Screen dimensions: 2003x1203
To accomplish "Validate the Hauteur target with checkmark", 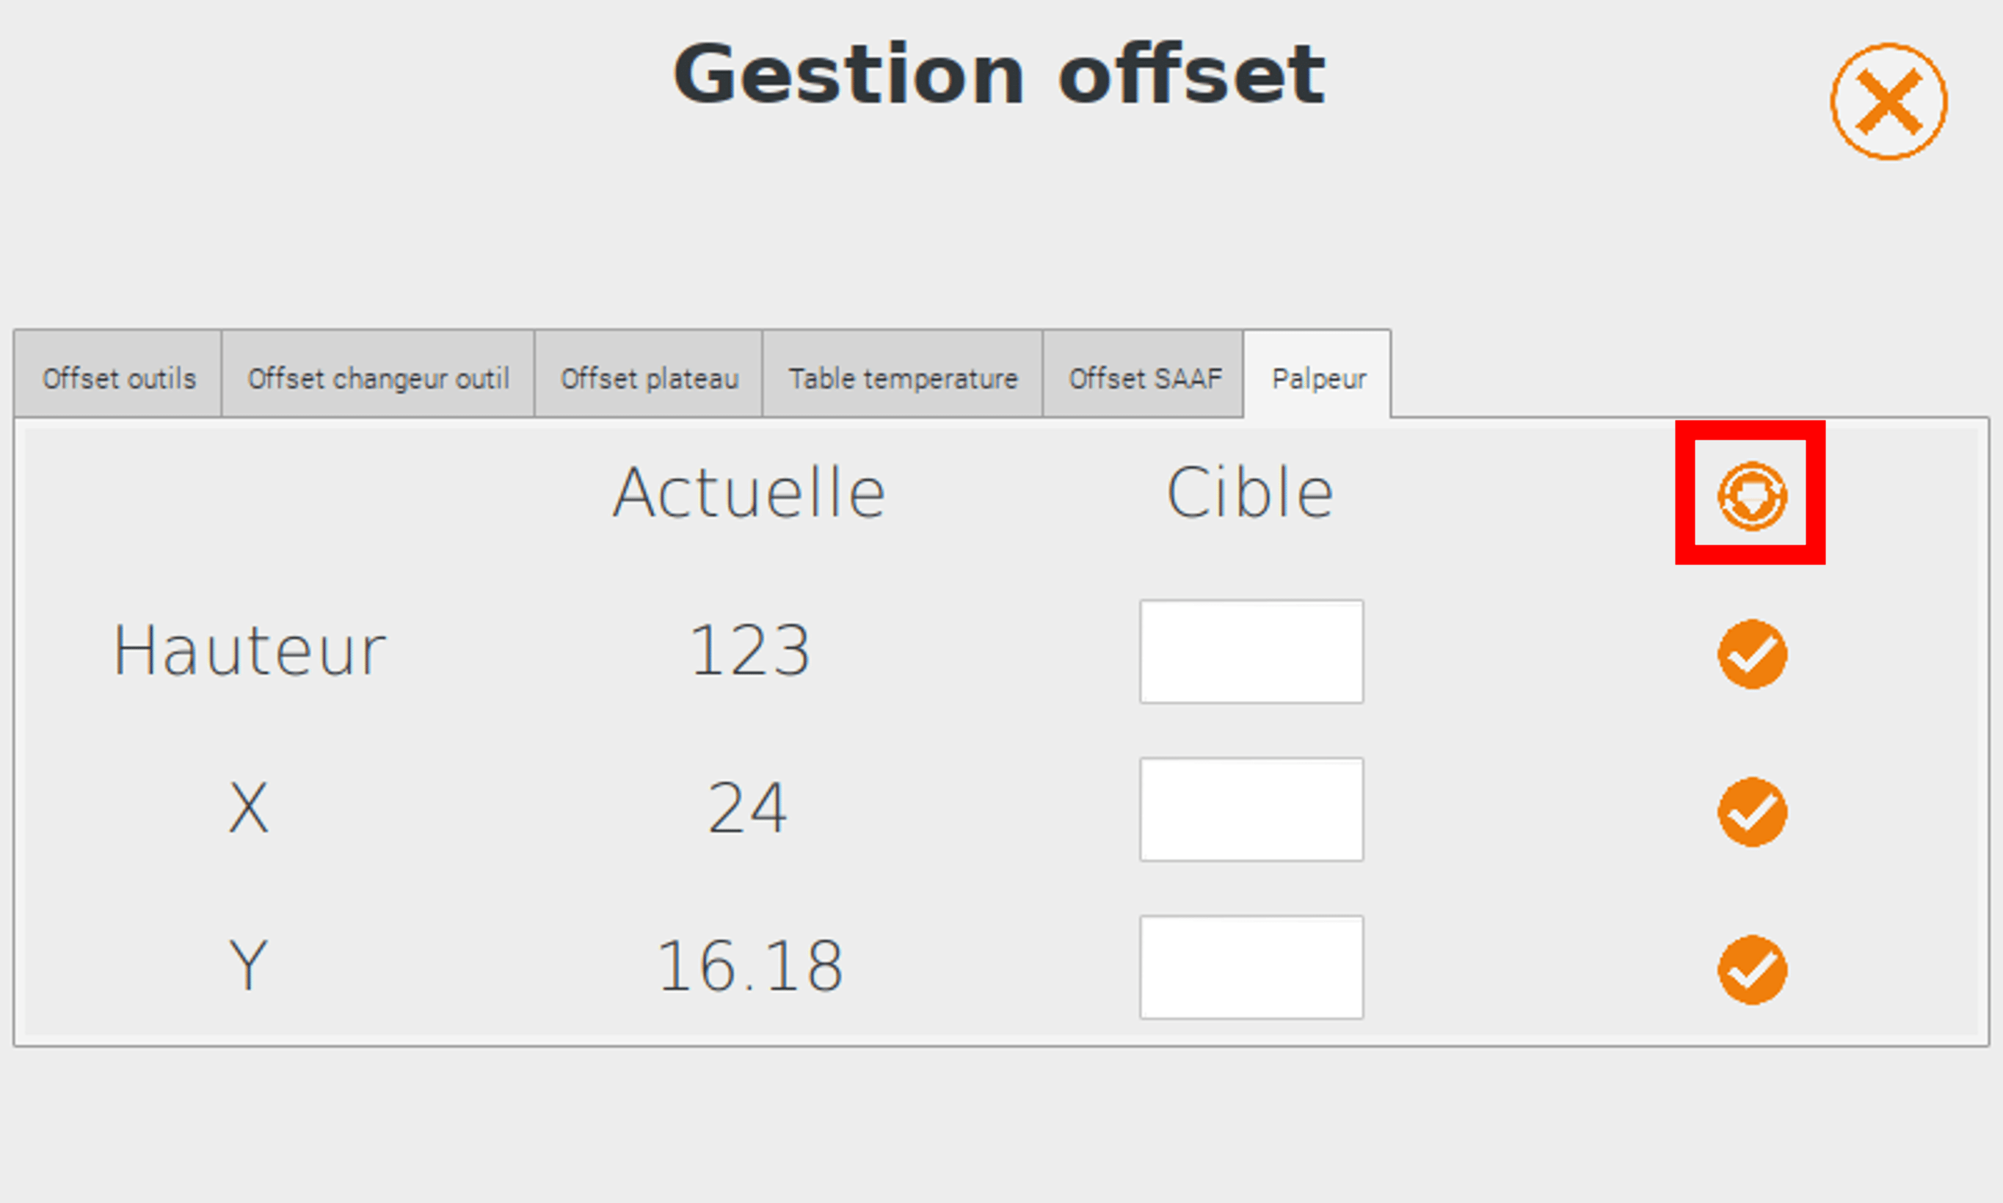I will [x=1752, y=654].
